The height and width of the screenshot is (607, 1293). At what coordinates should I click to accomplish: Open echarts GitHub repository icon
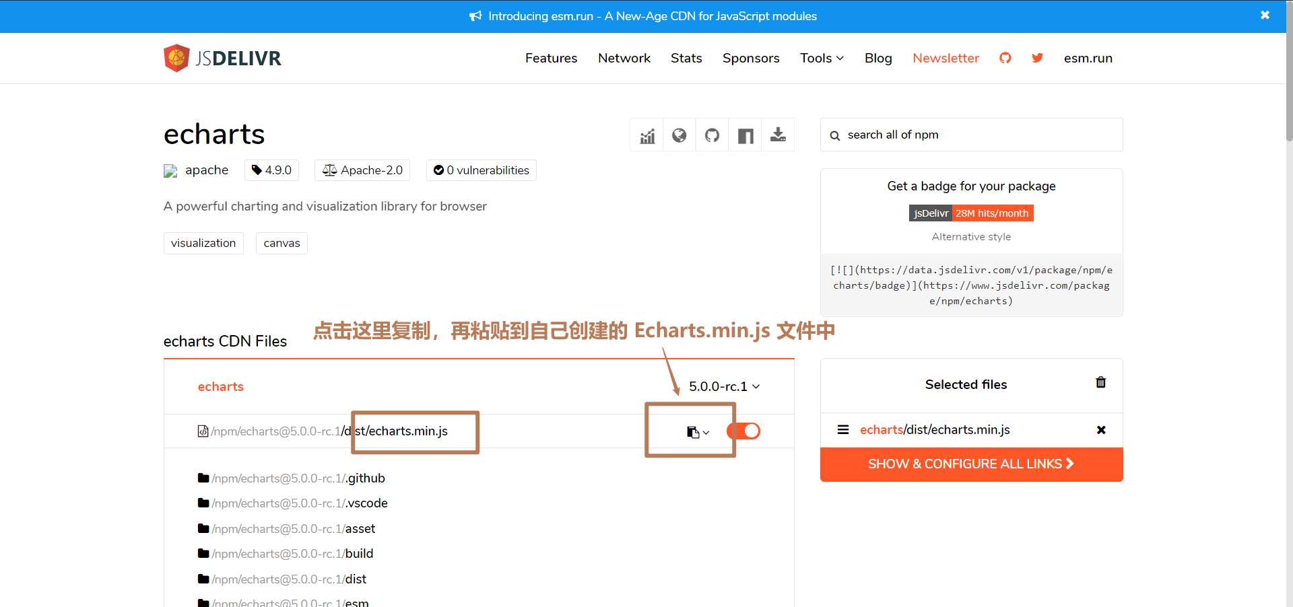click(712, 135)
